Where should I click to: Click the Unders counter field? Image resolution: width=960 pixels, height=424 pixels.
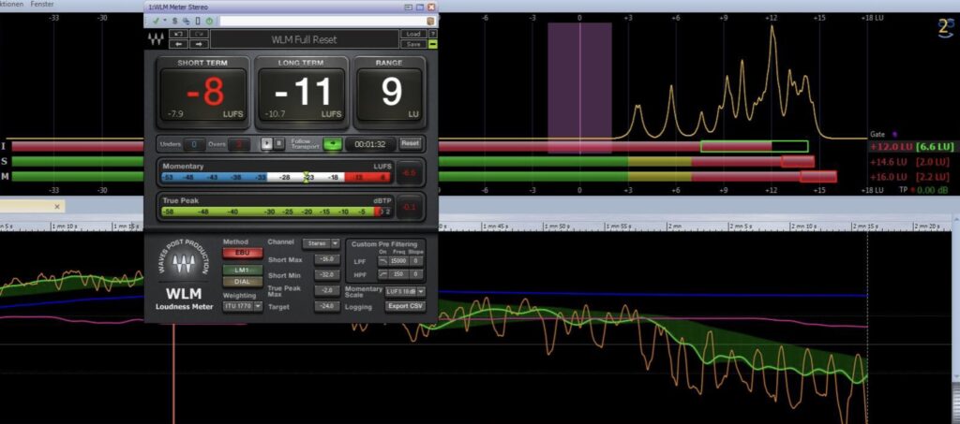pyautogui.click(x=194, y=145)
